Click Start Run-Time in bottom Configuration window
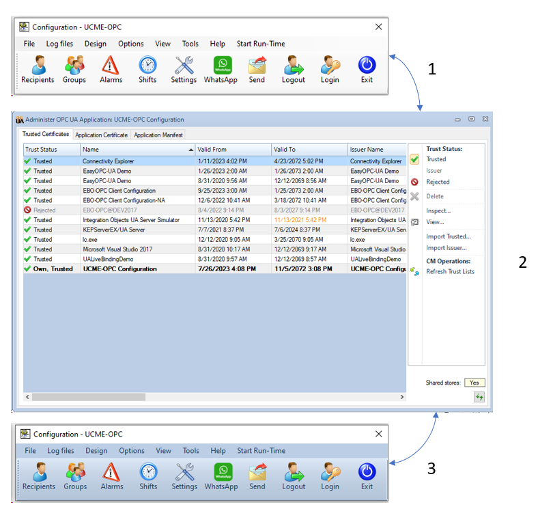The height and width of the screenshot is (509, 538). [261, 451]
